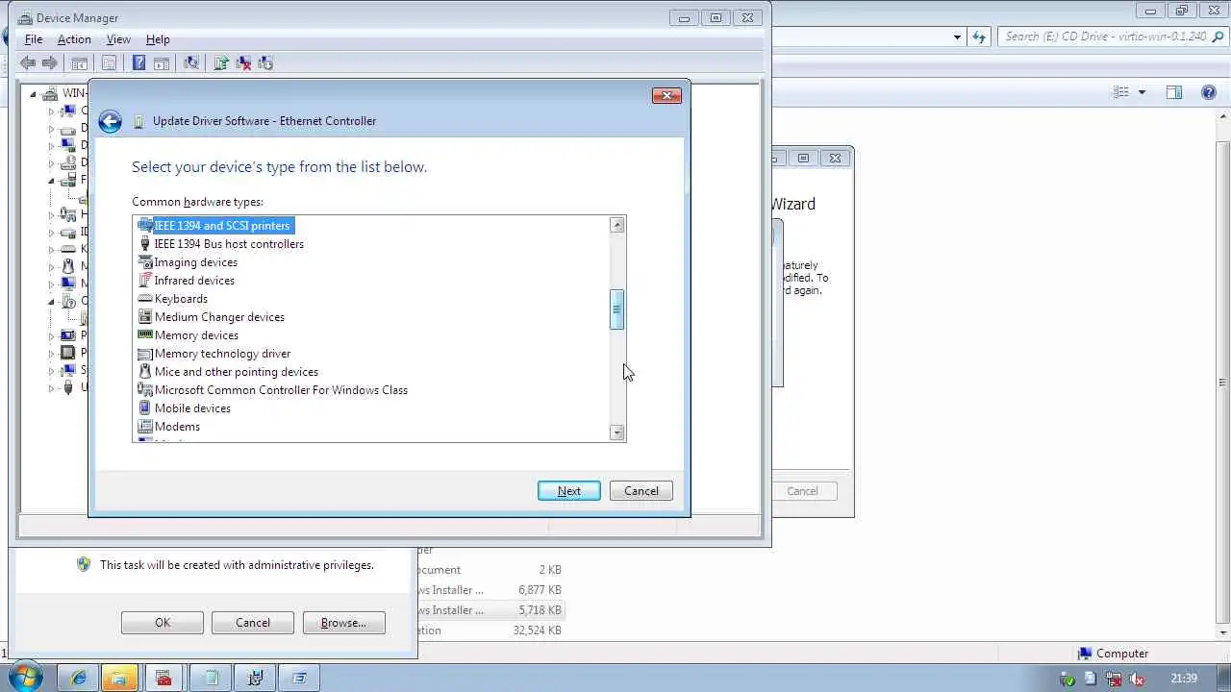Click Browse... in the lower-left task dialog
The width and height of the screenshot is (1231, 692).
(x=343, y=623)
